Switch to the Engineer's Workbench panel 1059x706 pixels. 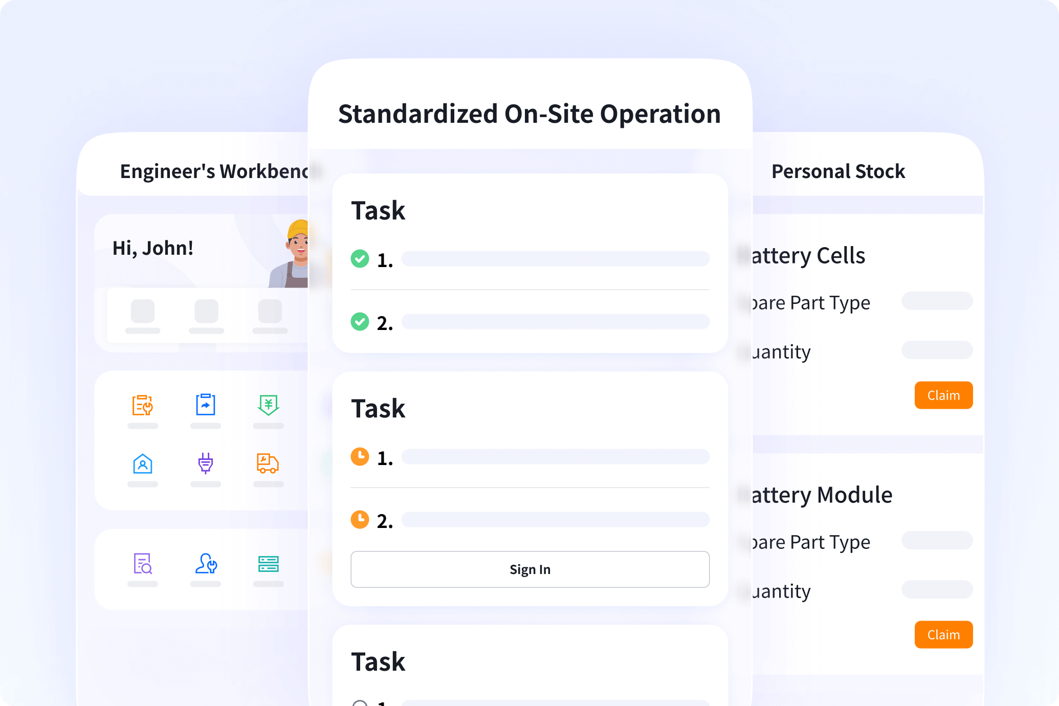tap(215, 171)
